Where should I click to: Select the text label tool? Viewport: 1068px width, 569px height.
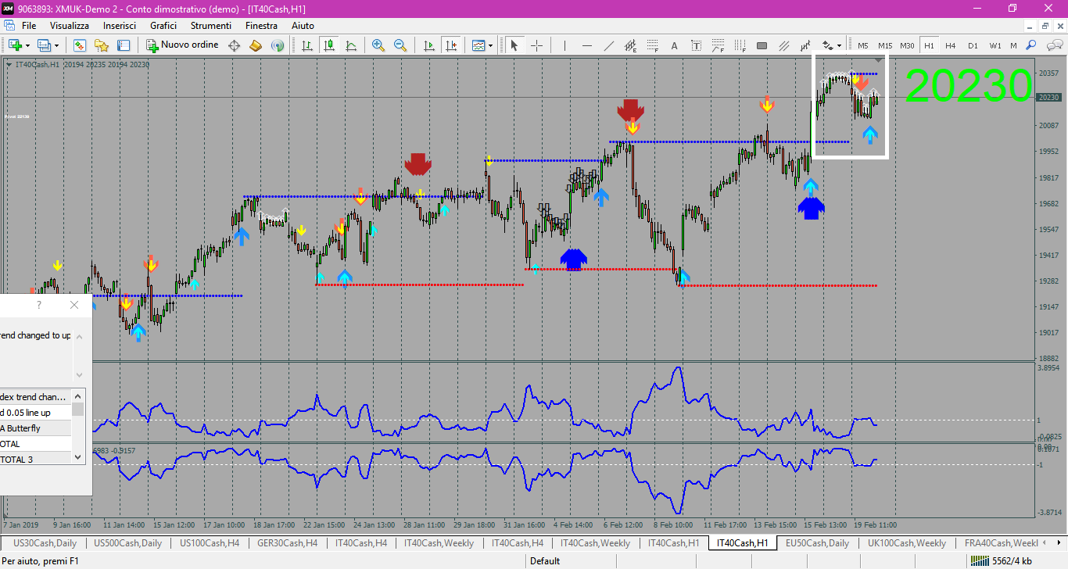coord(696,45)
